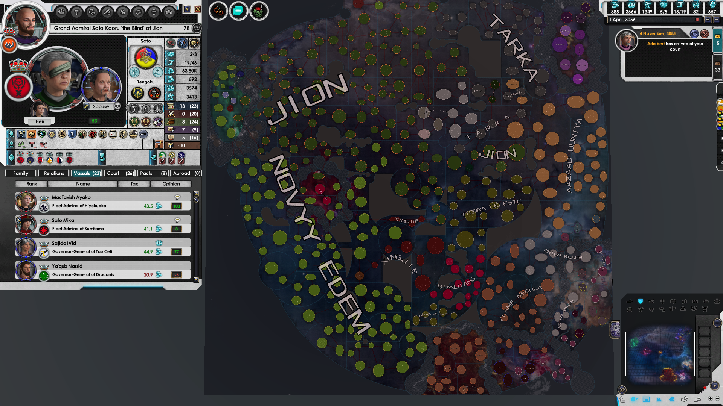Select the cross religion map mode

click(662, 301)
